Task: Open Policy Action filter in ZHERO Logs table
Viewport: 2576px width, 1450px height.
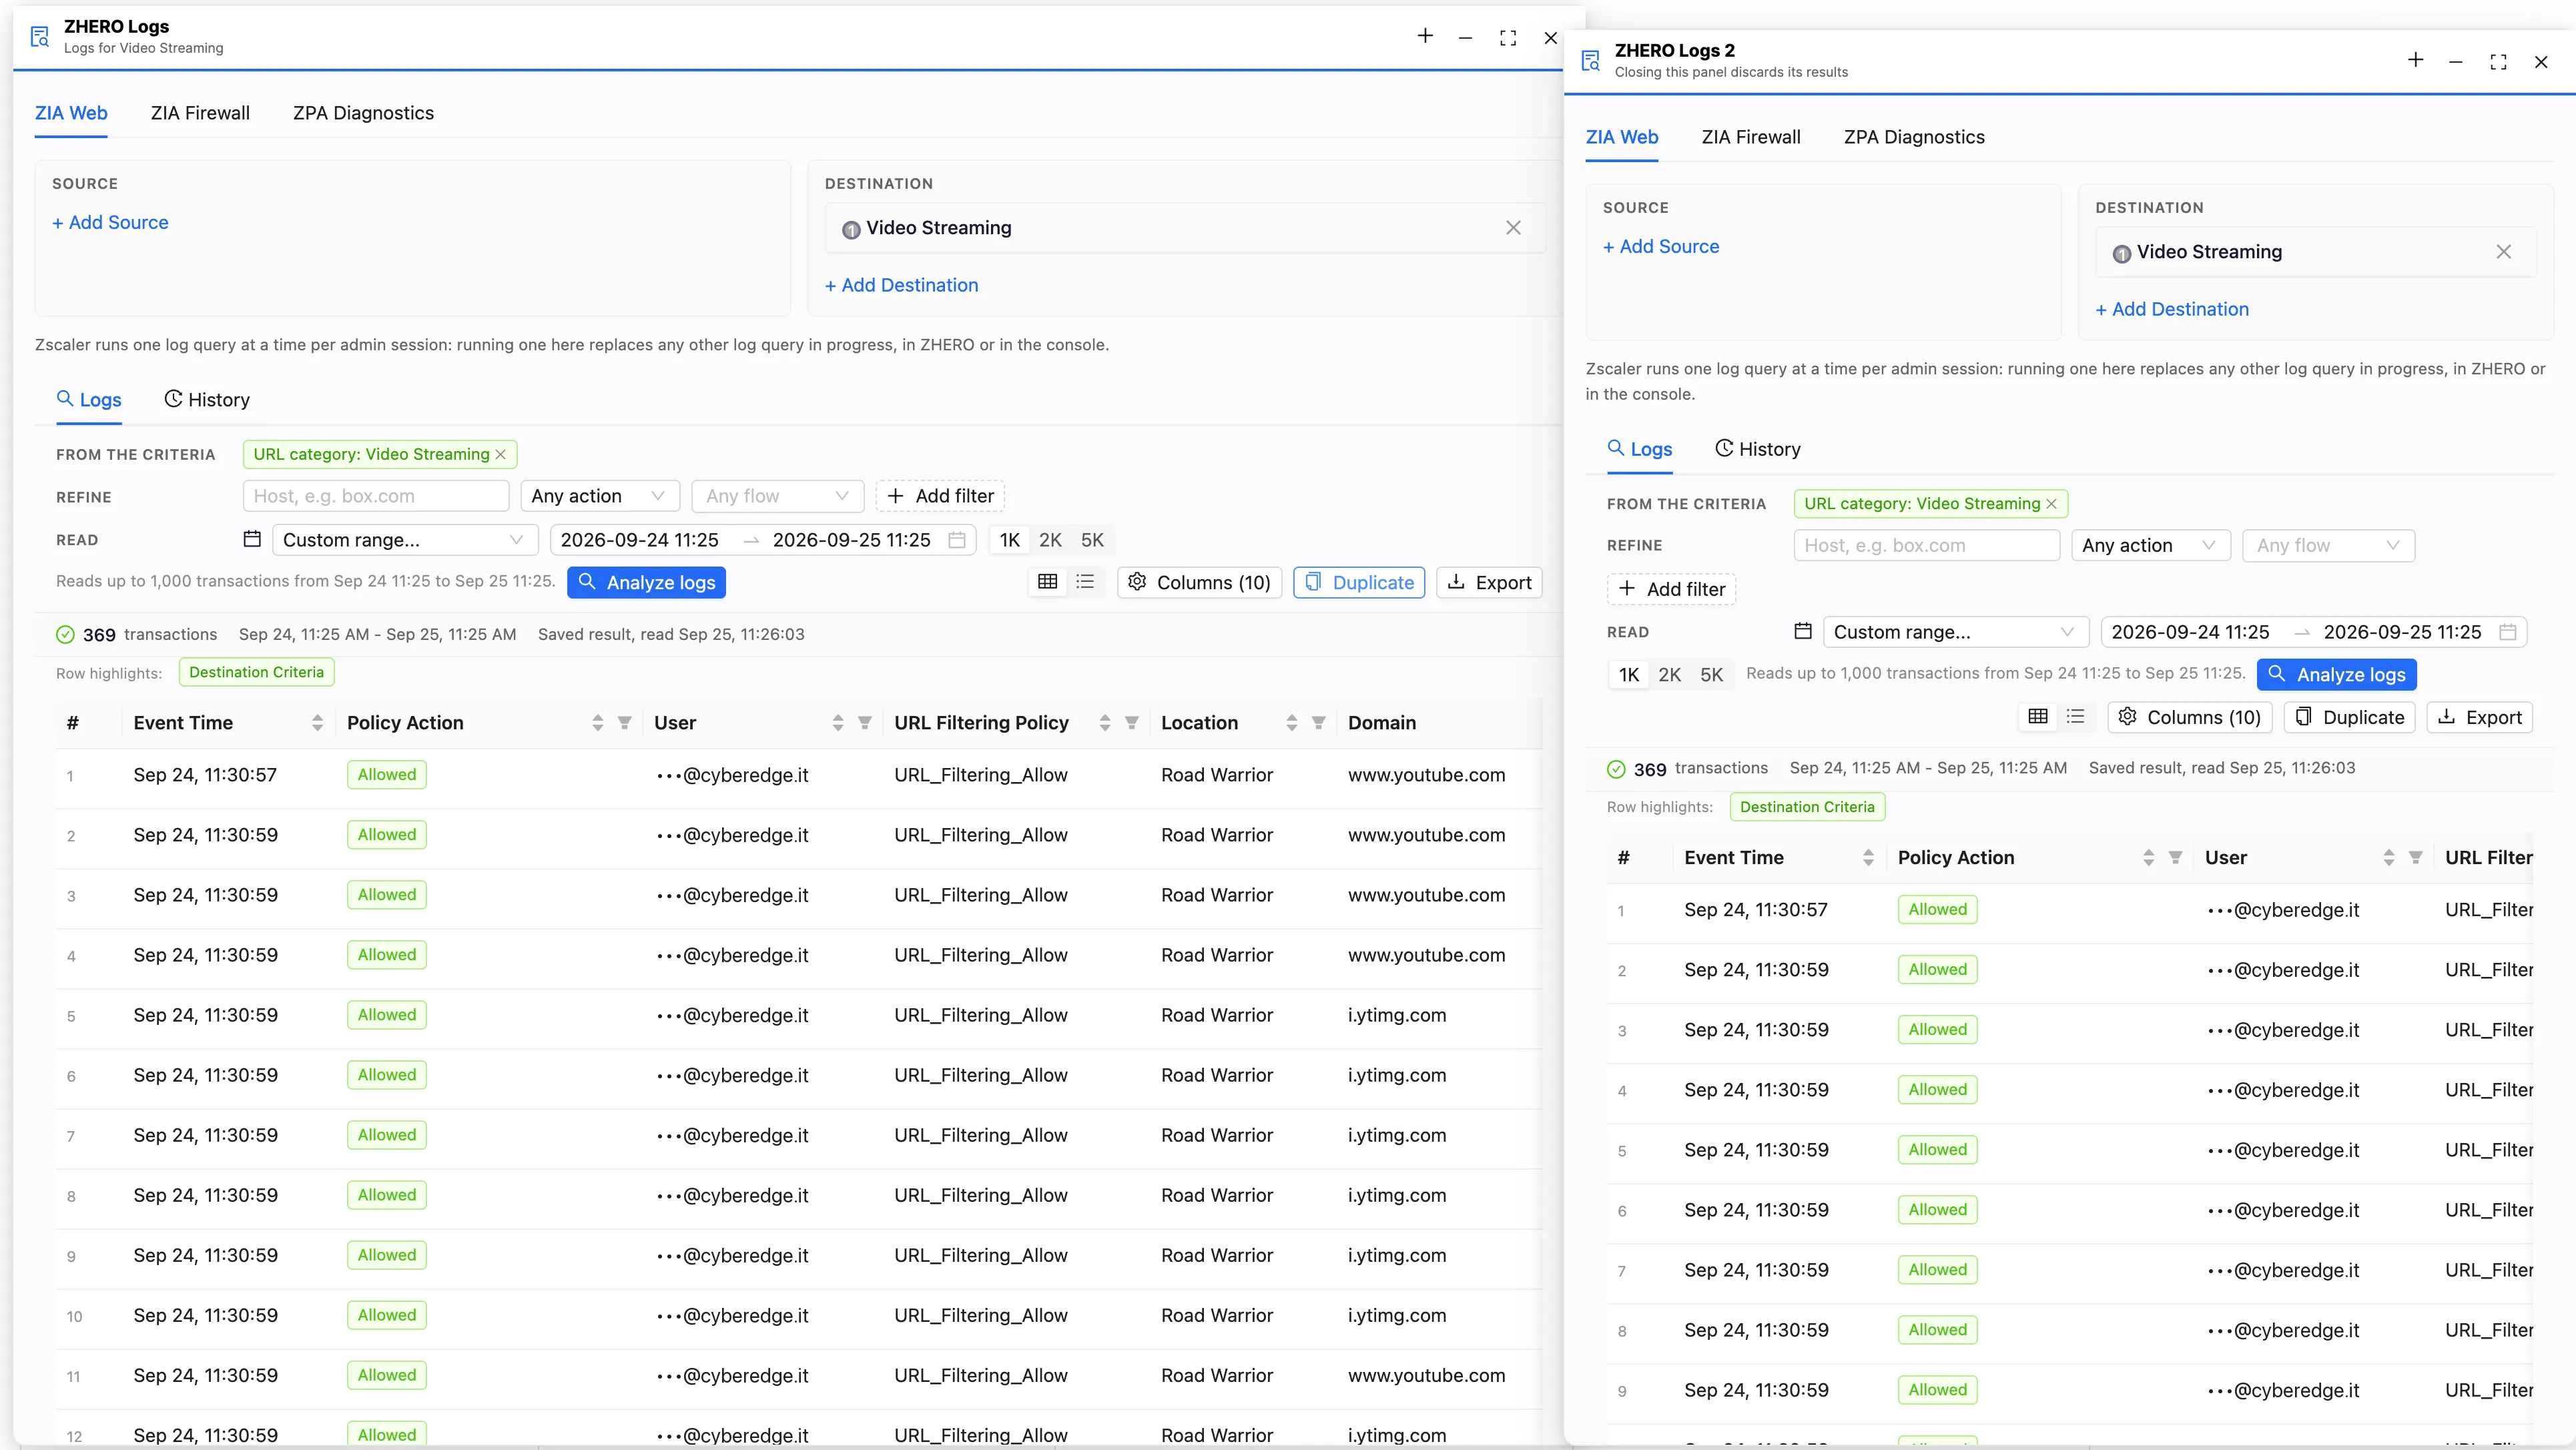Action: click(624, 723)
